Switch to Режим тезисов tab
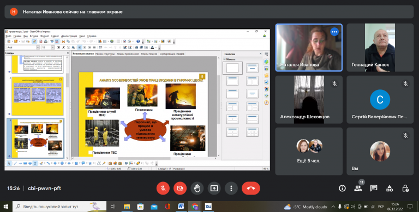419x212 pixels. coord(149,54)
